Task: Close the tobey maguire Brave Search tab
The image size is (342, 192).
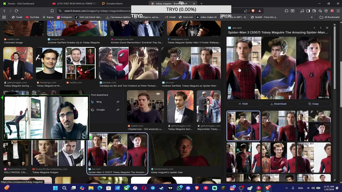Action: 194,3
